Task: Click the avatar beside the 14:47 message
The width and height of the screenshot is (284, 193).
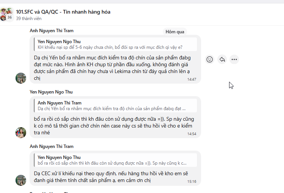Action: (x=21, y=78)
